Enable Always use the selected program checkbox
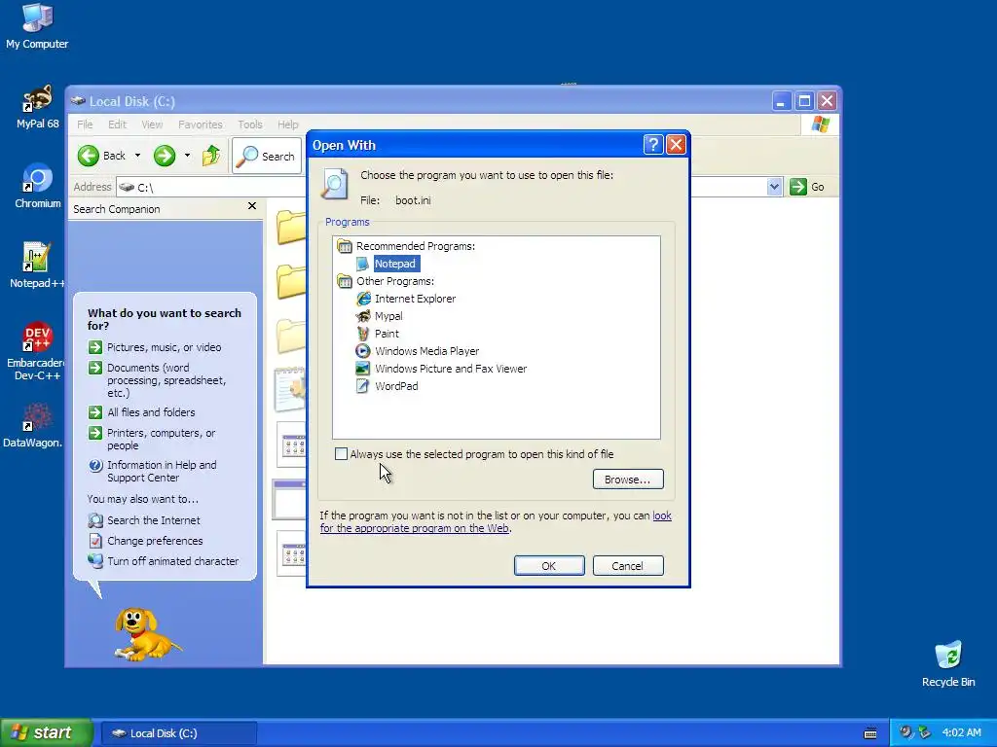 (342, 454)
